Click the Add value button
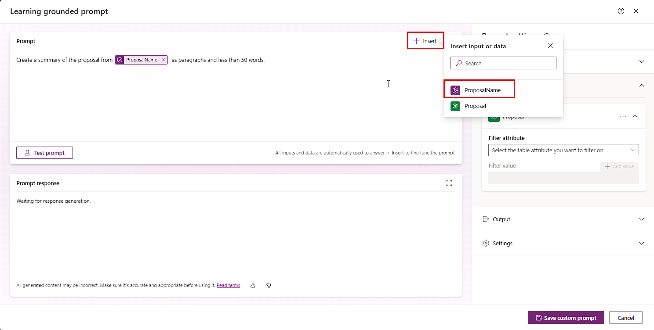 [619, 166]
